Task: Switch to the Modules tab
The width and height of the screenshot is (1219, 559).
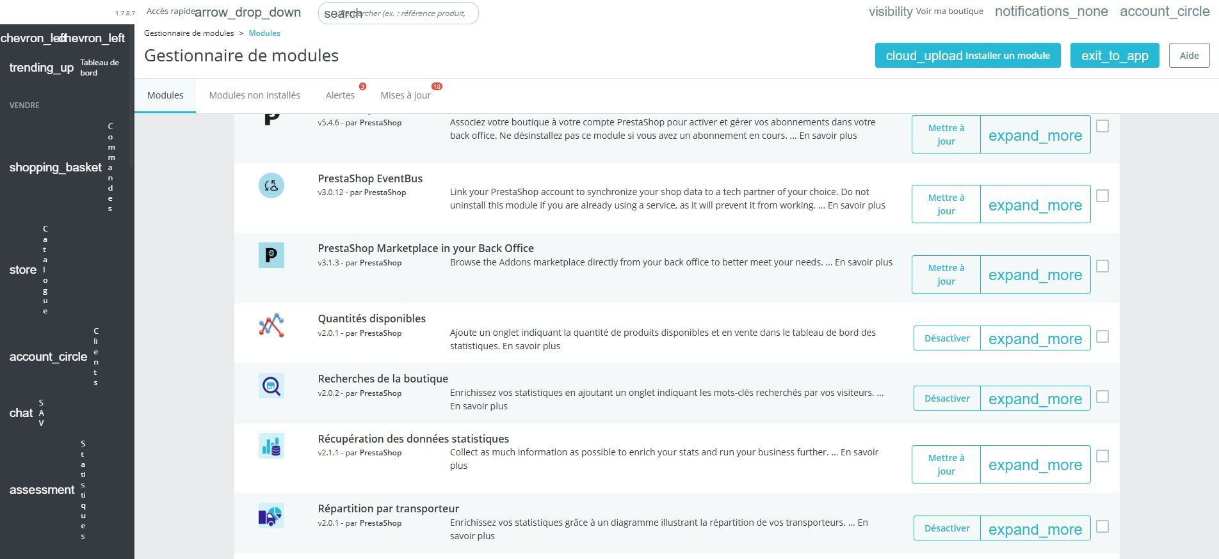Action: (165, 95)
